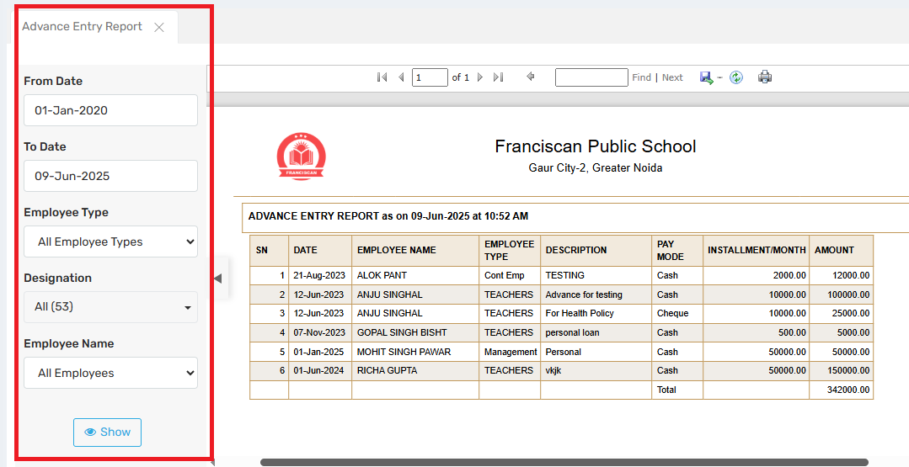Screen dimensions: 909x467
Task: Click the 2000.00 installment cell
Action: pyautogui.click(x=756, y=275)
